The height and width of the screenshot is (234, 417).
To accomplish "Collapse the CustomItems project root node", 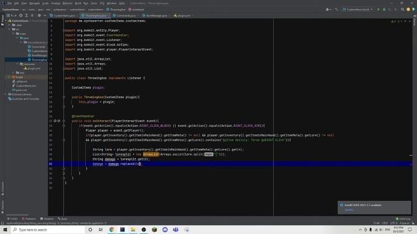I will (6, 21).
